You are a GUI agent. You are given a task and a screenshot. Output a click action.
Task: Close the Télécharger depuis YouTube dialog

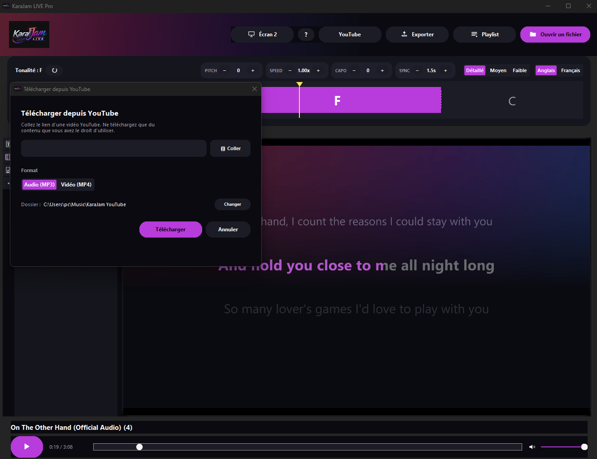click(255, 89)
